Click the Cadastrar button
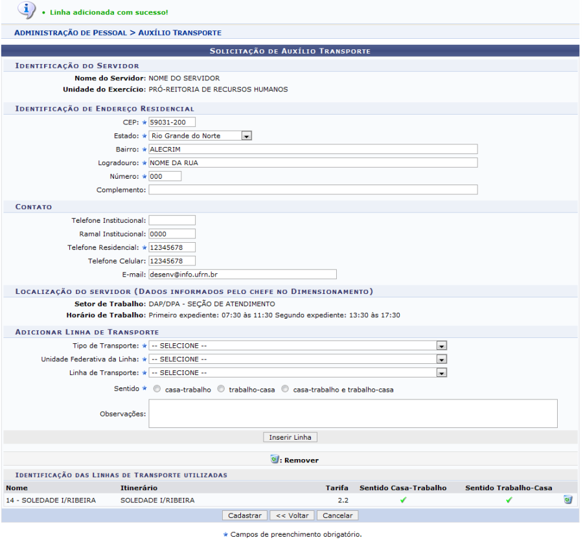The width and height of the screenshot is (583, 542). coord(245,515)
